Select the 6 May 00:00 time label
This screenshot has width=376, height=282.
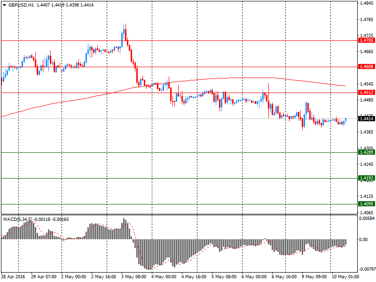[254, 277]
